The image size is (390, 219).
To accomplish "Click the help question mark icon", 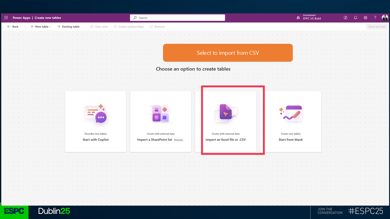I will 375,18.
